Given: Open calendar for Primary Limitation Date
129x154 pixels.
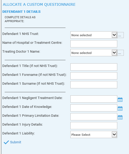Looking at the screenshot, I should tap(120, 117).
